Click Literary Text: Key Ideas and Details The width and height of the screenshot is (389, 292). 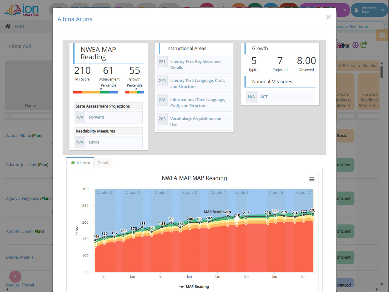194,64
